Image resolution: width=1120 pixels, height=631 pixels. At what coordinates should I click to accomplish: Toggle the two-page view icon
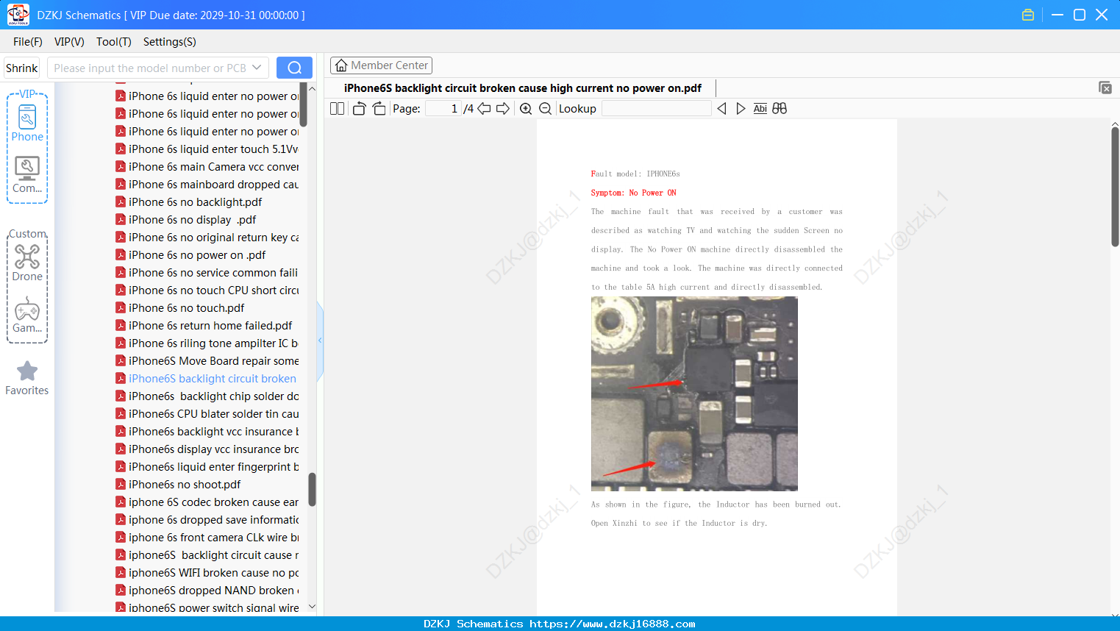click(x=337, y=109)
